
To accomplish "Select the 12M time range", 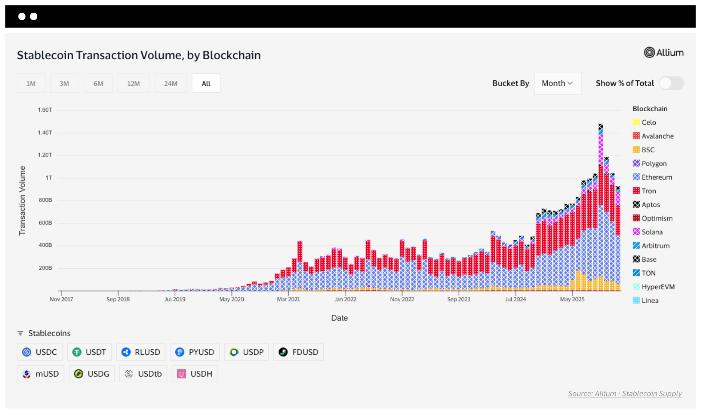I will click(x=134, y=83).
